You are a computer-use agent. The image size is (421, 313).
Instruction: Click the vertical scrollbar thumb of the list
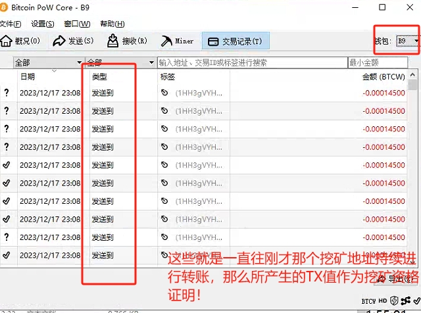(412, 85)
